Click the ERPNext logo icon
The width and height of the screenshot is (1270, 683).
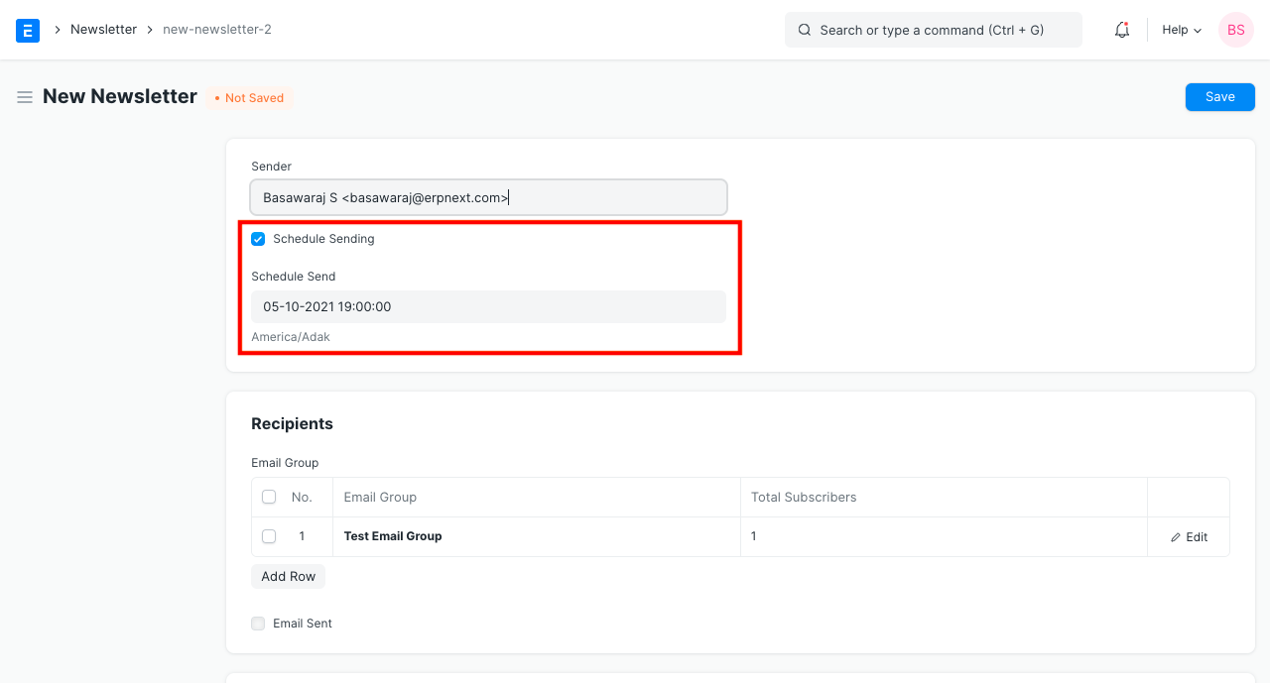pyautogui.click(x=27, y=30)
